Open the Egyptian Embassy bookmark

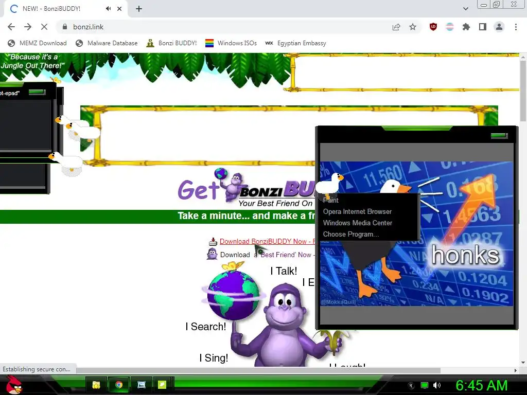coord(296,43)
